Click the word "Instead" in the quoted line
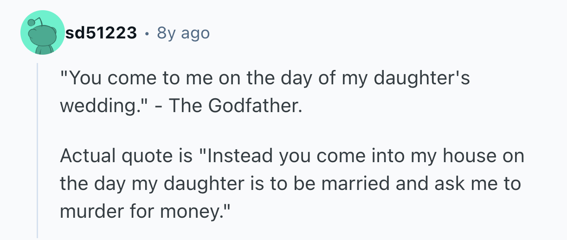The height and width of the screenshot is (240, 567). point(240,156)
